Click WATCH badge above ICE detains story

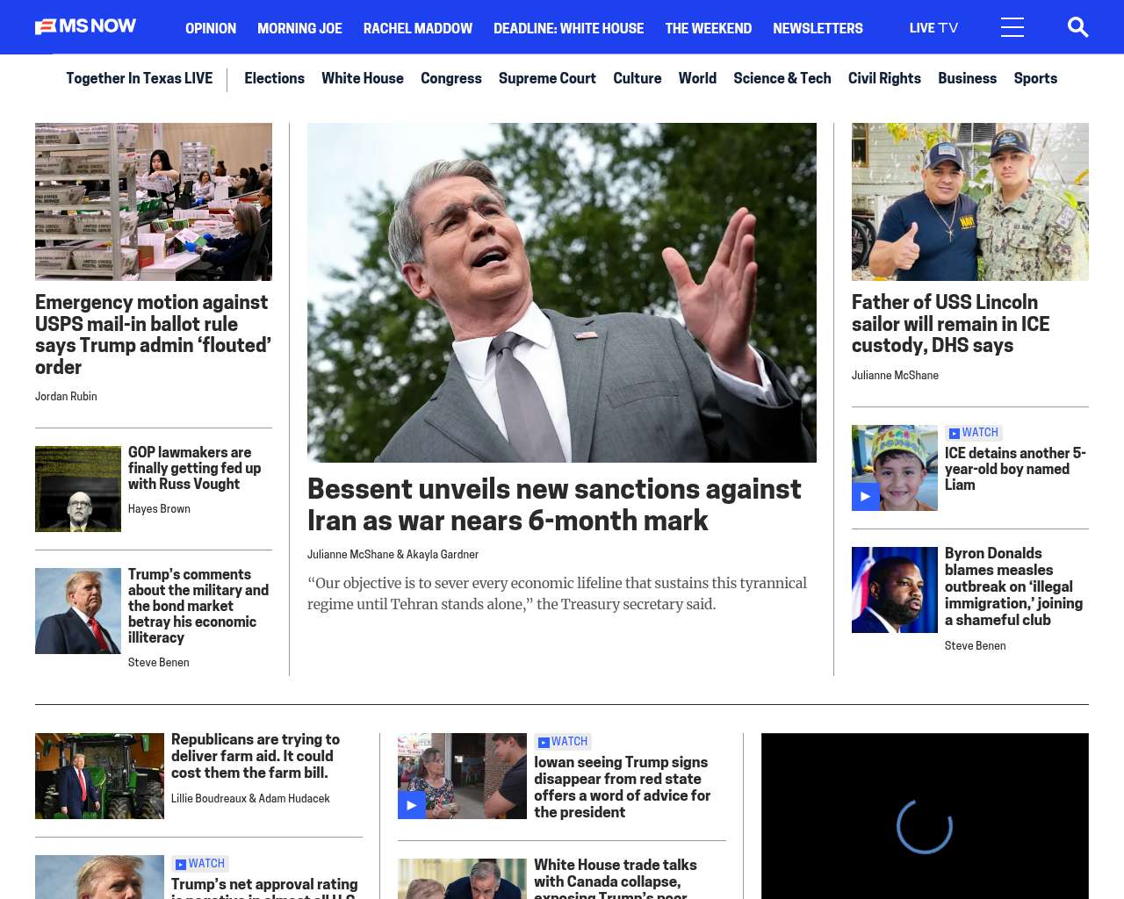(x=974, y=433)
